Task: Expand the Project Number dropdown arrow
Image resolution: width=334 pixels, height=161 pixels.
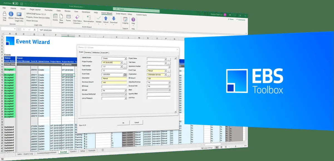Action: 121,63
